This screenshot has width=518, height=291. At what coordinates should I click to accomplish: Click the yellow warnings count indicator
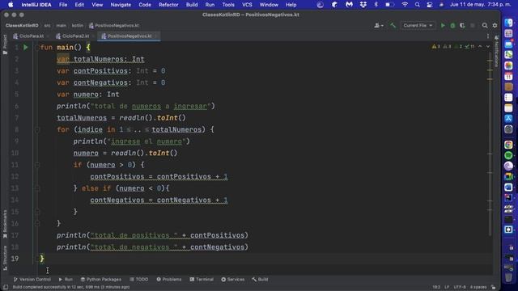click(435, 47)
